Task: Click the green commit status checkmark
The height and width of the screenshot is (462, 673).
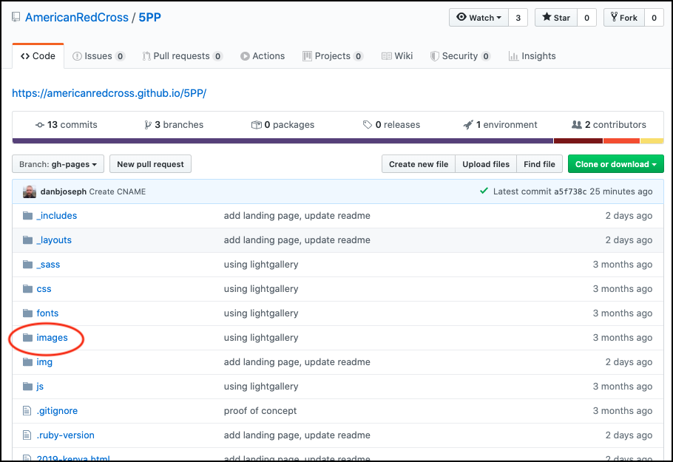Action: tap(484, 191)
